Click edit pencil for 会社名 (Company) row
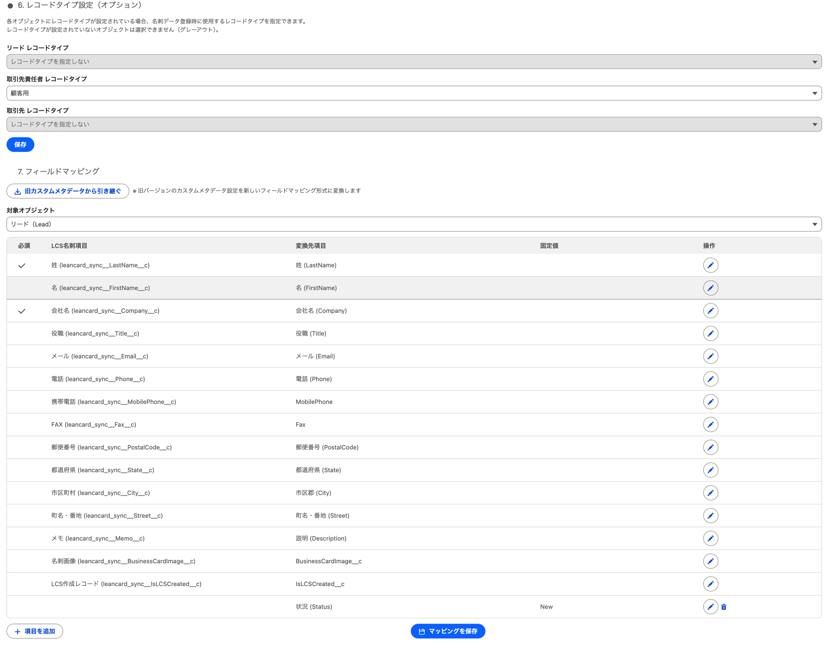Viewport: 826px width, 650px height. coord(710,311)
